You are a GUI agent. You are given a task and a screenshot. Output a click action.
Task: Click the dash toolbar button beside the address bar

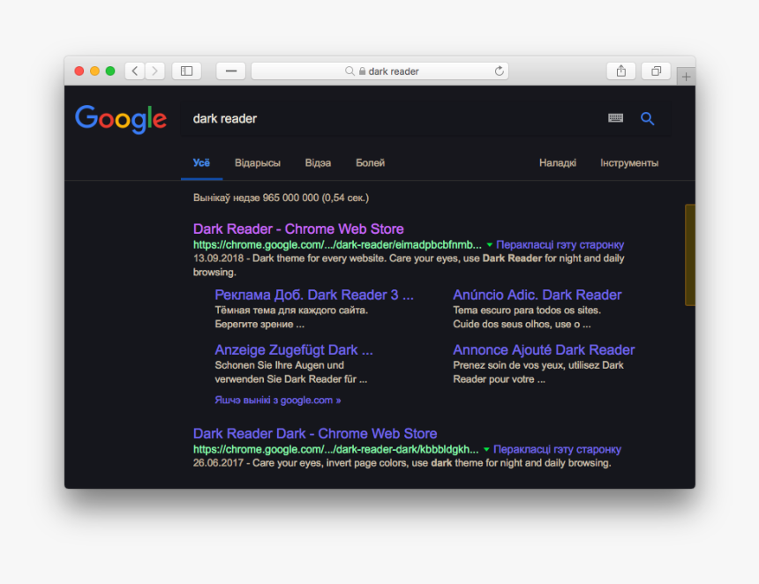pos(231,71)
